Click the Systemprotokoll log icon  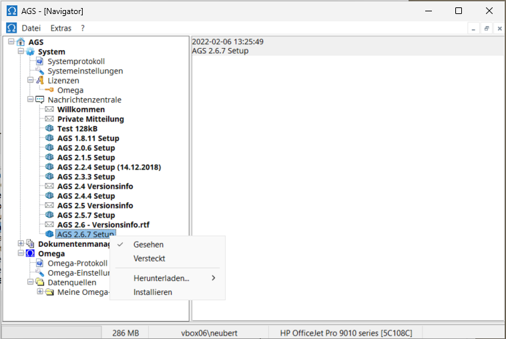[40, 61]
